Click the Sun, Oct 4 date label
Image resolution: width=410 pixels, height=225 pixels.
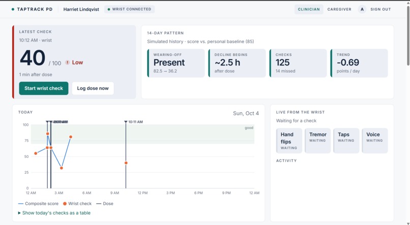(x=246, y=113)
